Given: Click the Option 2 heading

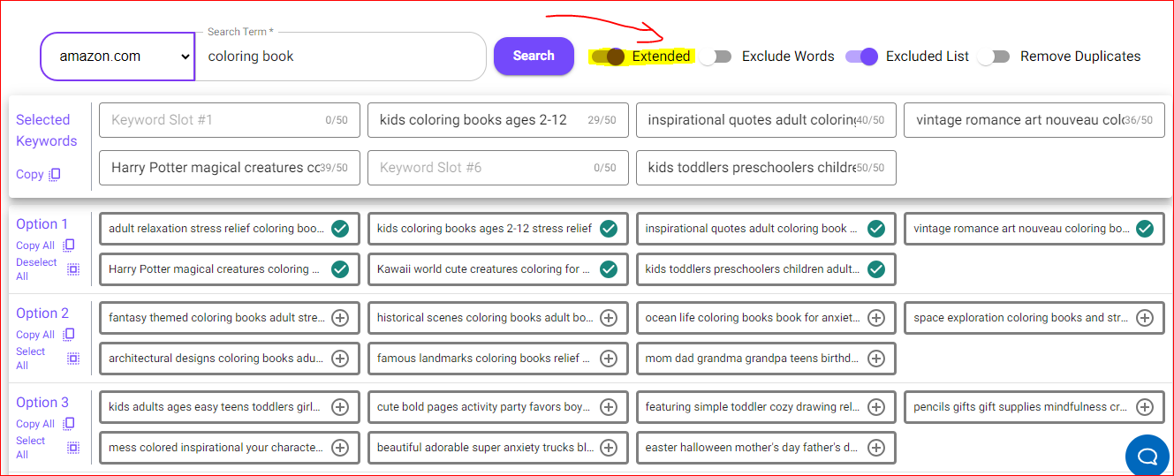Looking at the screenshot, I should (x=42, y=314).
